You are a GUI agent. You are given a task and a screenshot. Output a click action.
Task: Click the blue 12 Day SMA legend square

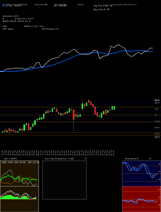click(x=3, y=5)
